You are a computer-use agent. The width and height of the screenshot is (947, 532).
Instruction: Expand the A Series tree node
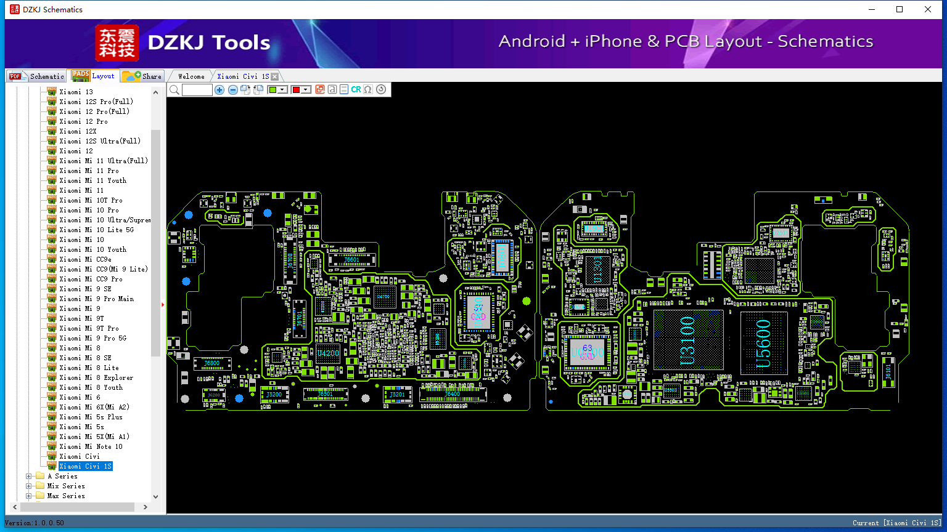(28, 476)
